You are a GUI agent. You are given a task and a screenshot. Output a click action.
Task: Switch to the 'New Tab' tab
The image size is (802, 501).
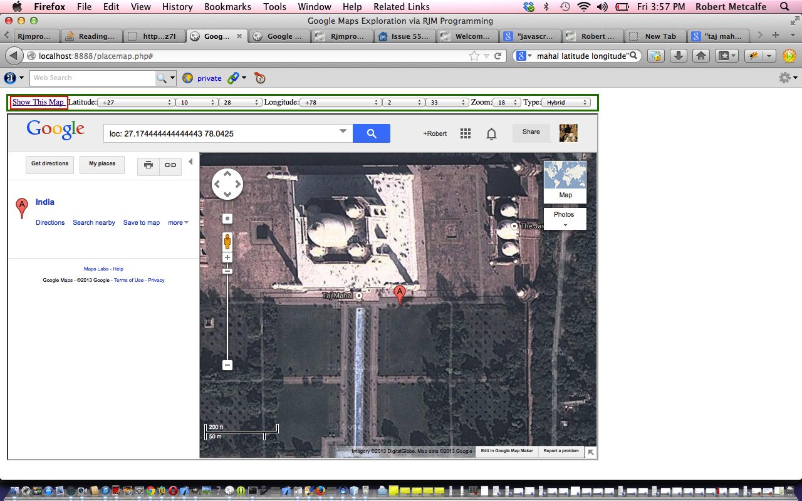pyautogui.click(x=654, y=36)
